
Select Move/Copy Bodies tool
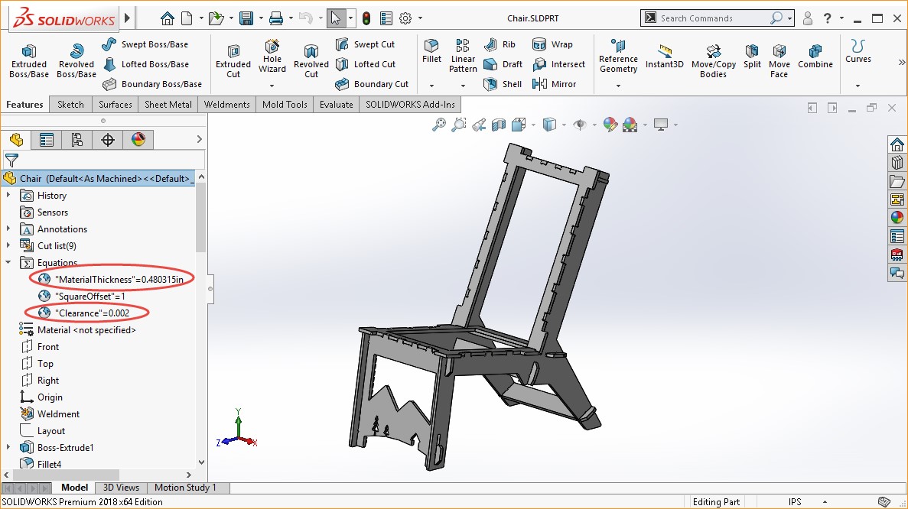click(x=714, y=60)
